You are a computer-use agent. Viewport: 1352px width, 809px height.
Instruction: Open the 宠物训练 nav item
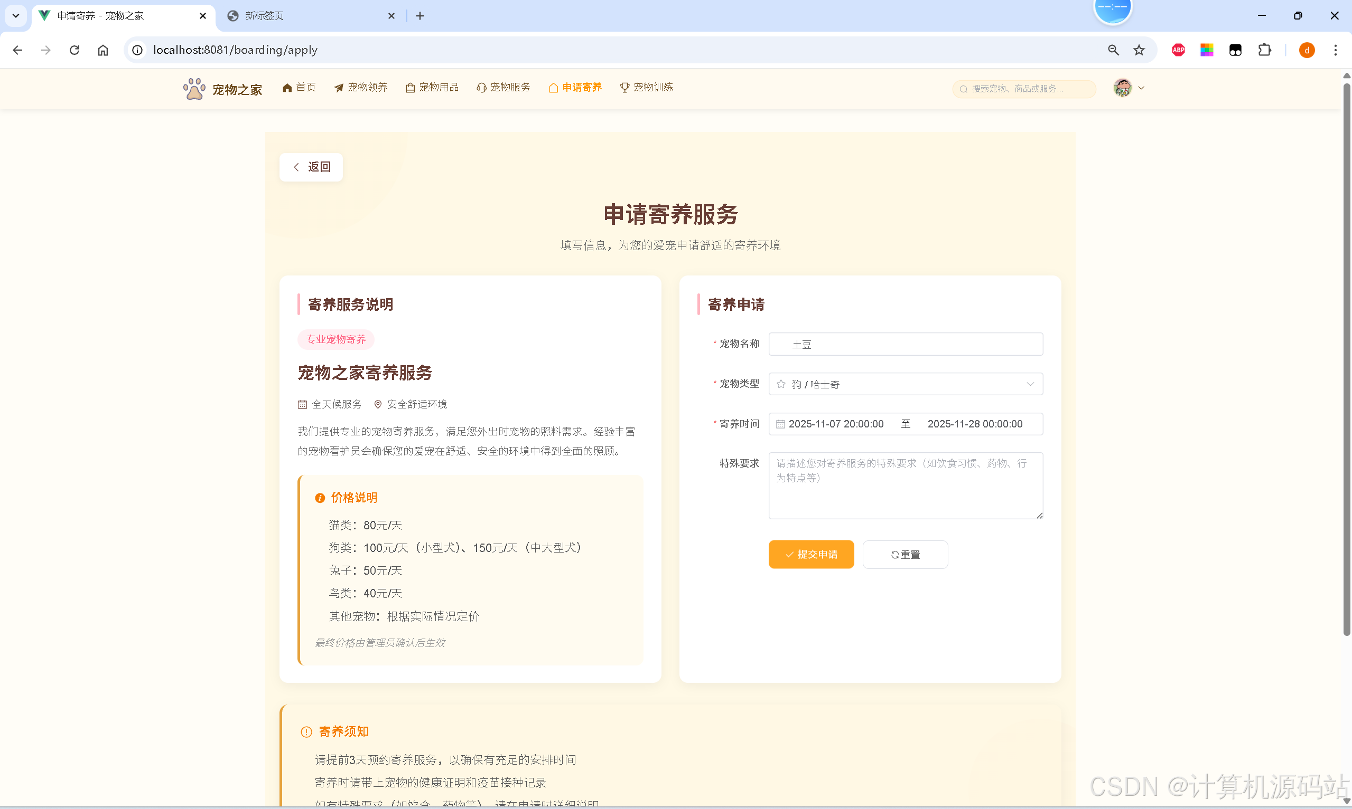tap(647, 87)
